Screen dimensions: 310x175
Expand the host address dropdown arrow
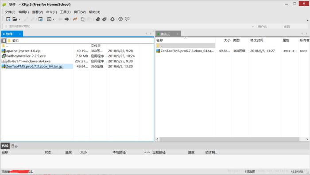coord(253,26)
